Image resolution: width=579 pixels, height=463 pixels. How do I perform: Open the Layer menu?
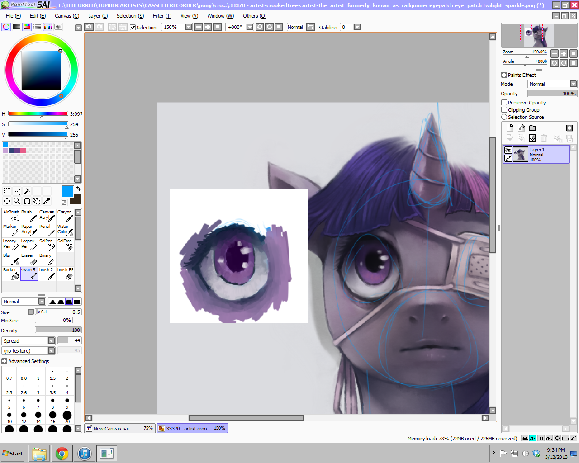click(x=98, y=16)
